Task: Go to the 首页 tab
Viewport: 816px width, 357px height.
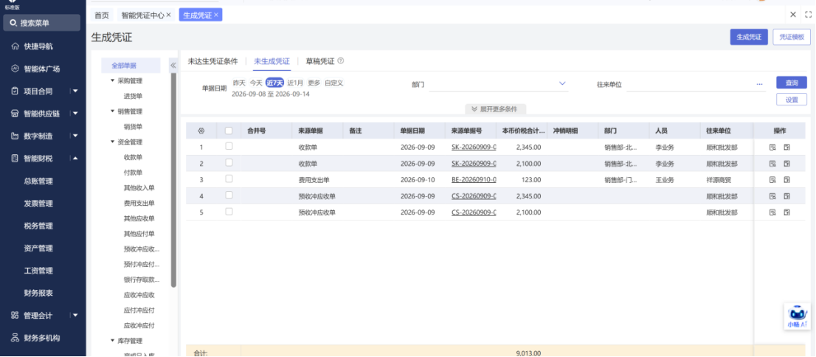Action: tap(102, 15)
